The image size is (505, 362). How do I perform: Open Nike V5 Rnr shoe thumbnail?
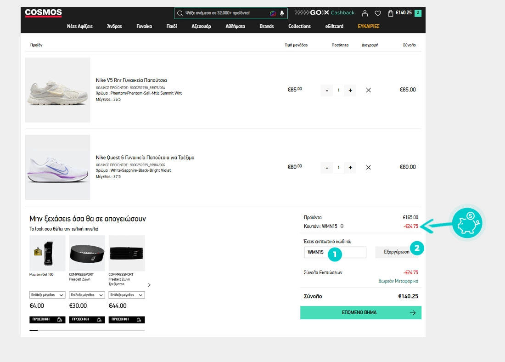58,90
